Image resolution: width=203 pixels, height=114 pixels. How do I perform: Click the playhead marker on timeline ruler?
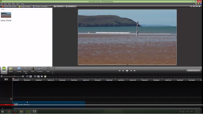click(x=13, y=79)
